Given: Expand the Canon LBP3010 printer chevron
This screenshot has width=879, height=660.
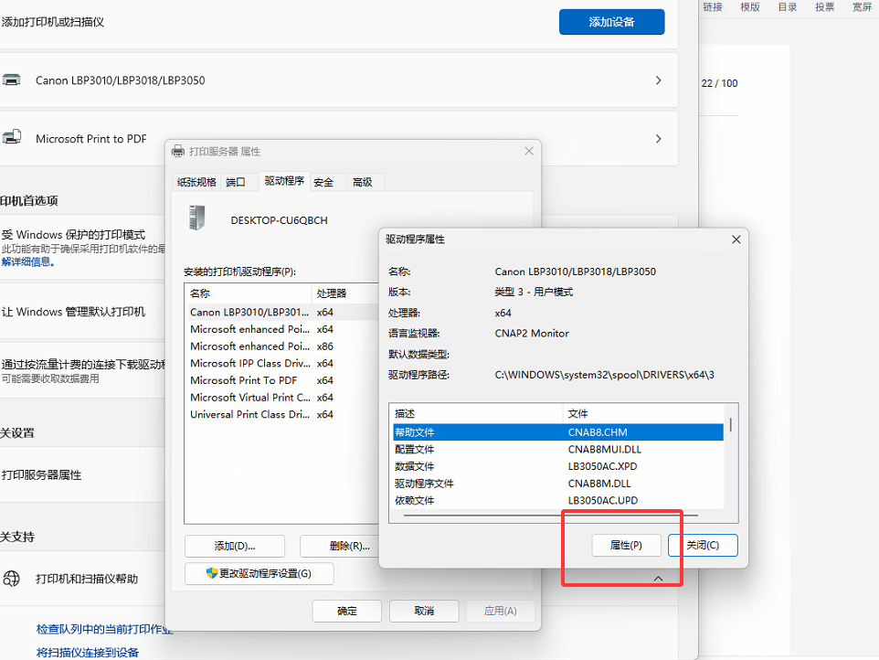Looking at the screenshot, I should (659, 80).
